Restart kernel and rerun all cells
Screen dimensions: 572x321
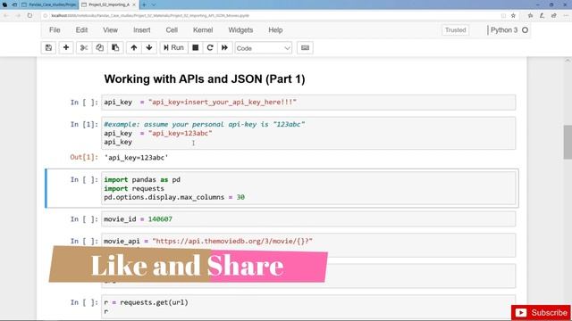pos(224,47)
